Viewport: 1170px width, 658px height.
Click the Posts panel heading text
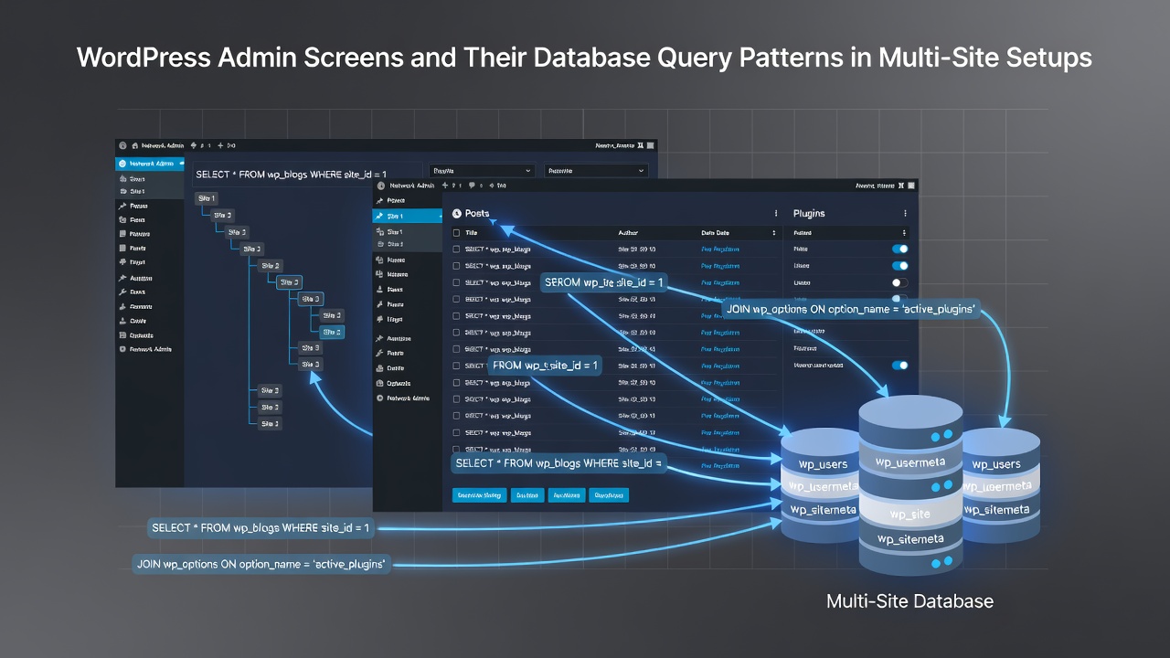point(477,213)
